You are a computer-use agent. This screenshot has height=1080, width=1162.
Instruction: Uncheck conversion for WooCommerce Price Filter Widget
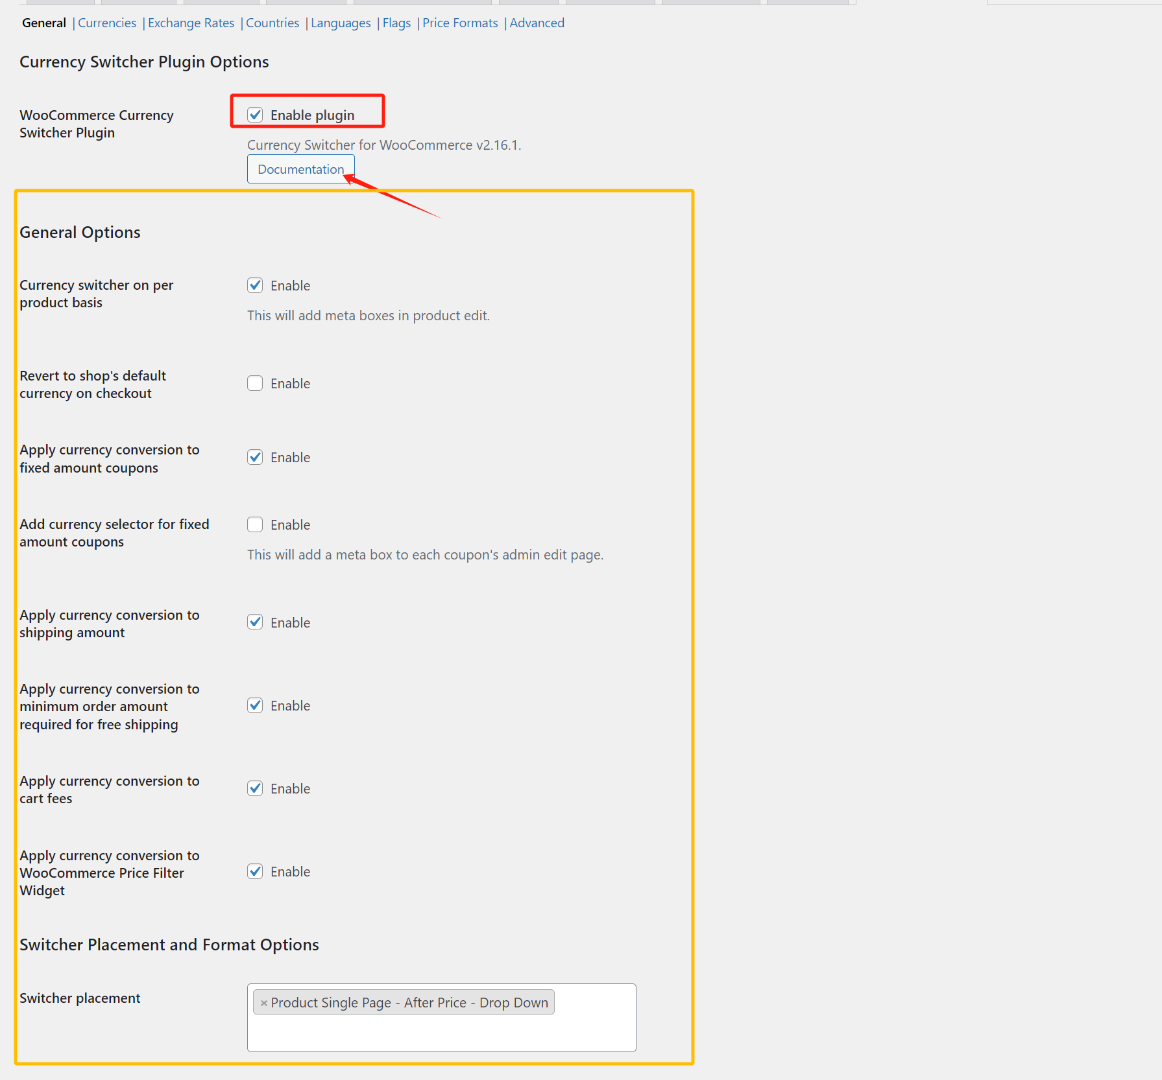click(x=255, y=871)
